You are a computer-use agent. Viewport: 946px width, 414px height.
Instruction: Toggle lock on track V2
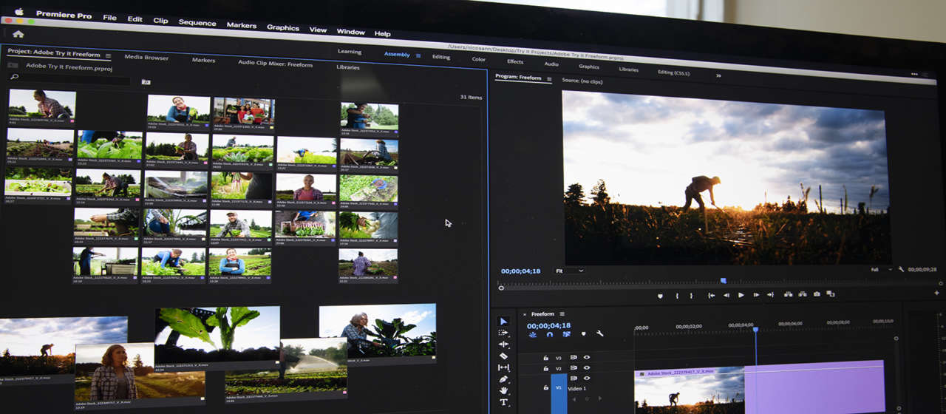click(x=545, y=368)
